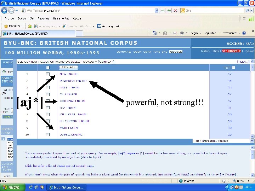This screenshot has height=191, width=255.
Task: Open the Edición menu
Action: click(22, 18)
